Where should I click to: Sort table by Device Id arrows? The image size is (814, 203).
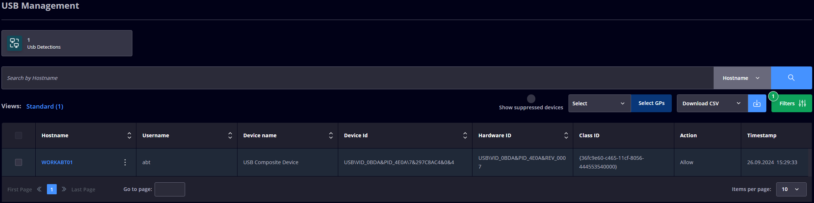pyautogui.click(x=465, y=135)
